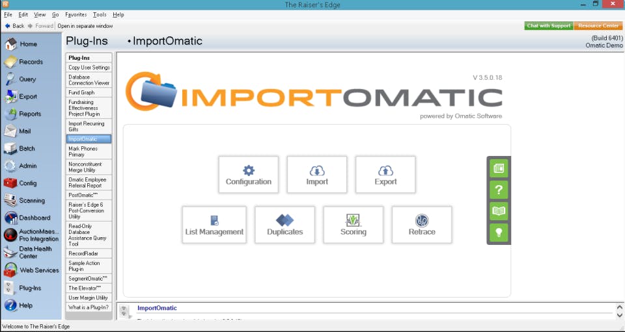Open the Go menu
The width and height of the screenshot is (625, 332).
coord(55,15)
